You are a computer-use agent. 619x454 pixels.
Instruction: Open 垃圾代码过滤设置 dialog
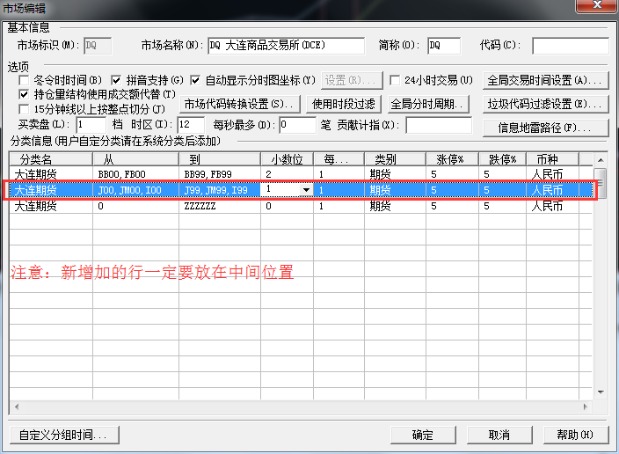coord(545,105)
